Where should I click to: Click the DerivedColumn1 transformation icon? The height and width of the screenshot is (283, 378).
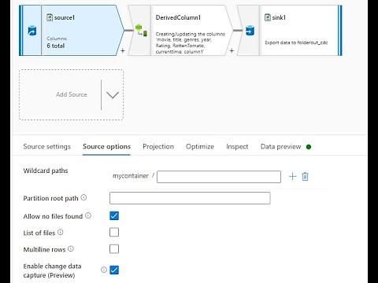(141, 30)
